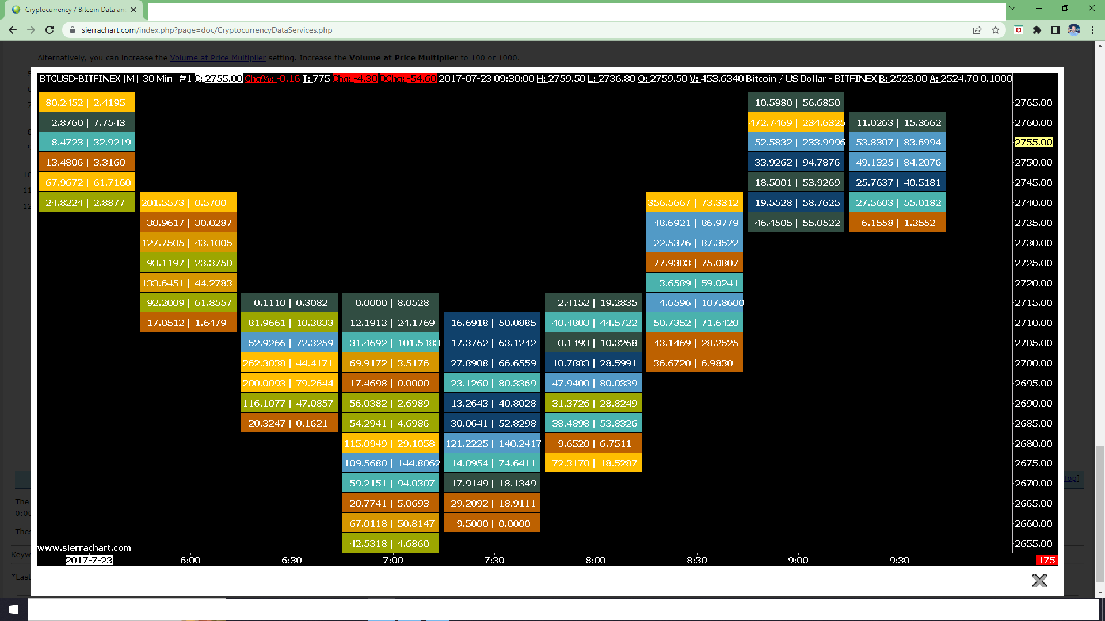Open the Windows Start menu
1105x621 pixels.
coord(14,609)
